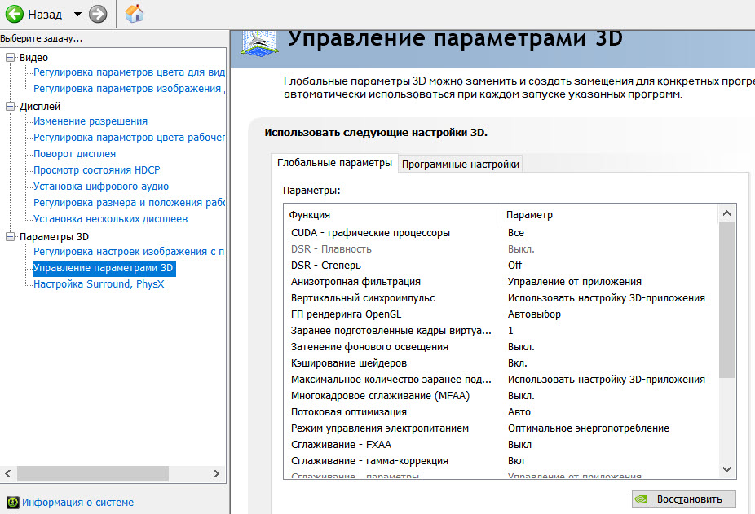Collapse the Параметры 3D tree node
The width and height of the screenshot is (755, 514).
tap(10, 237)
